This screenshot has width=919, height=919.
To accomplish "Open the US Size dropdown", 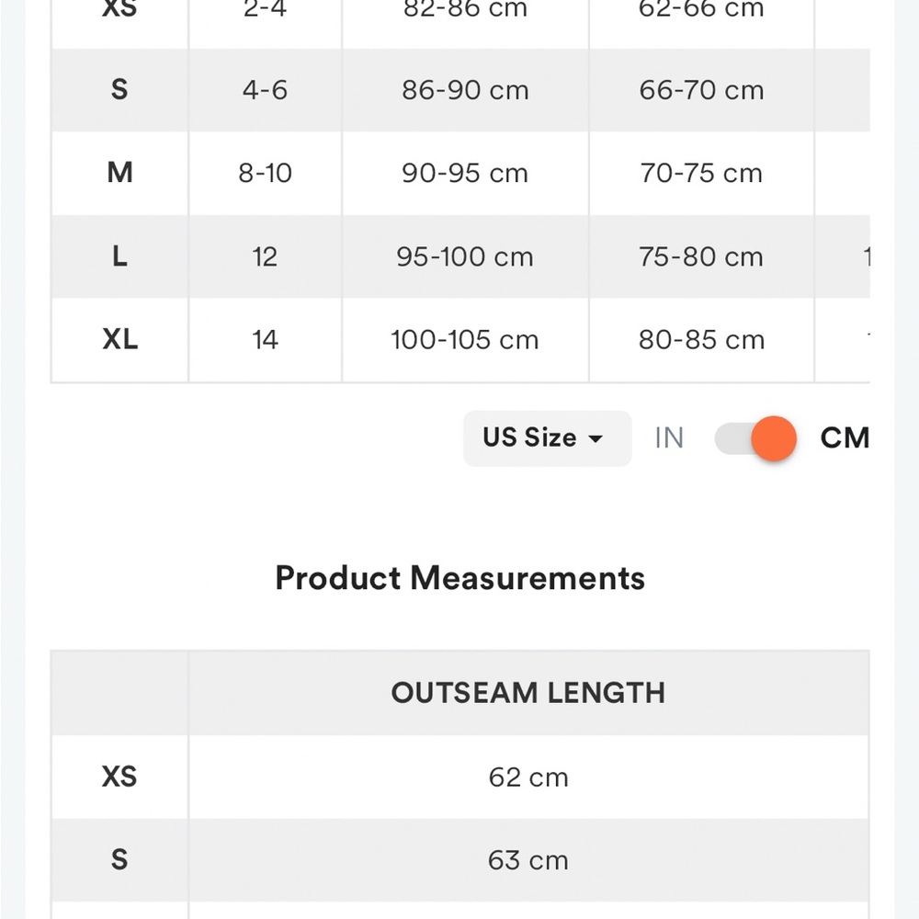I will pyautogui.click(x=547, y=438).
